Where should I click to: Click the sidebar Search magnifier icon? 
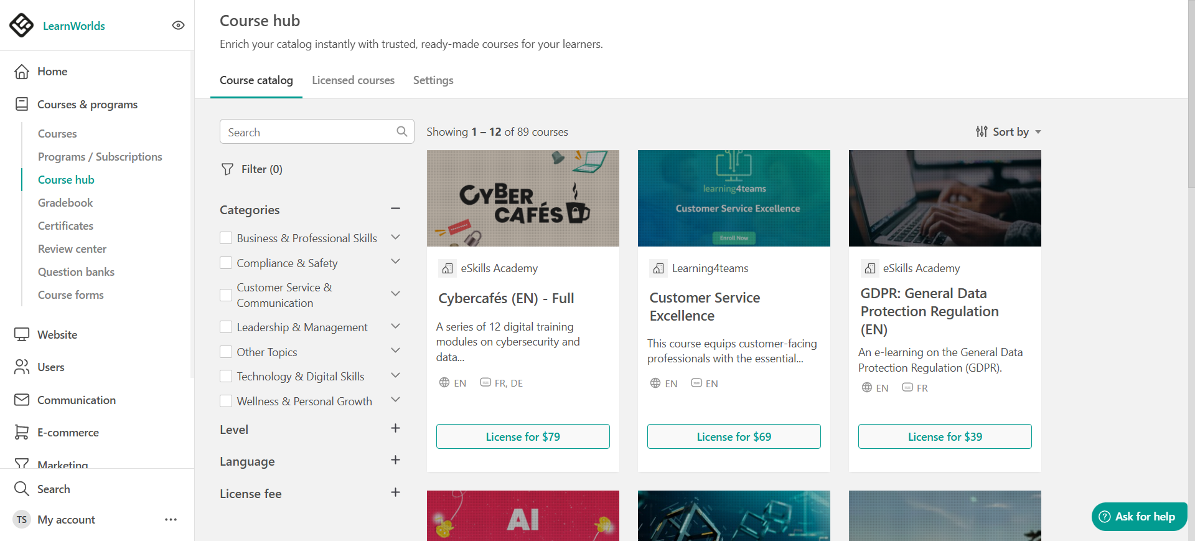point(22,489)
